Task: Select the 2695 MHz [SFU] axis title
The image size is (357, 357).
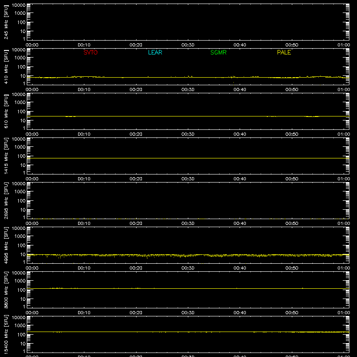Action: pos(6,200)
